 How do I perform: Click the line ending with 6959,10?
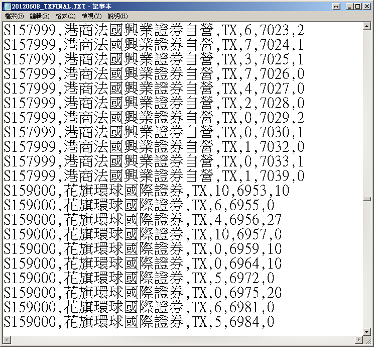[x=143, y=249]
